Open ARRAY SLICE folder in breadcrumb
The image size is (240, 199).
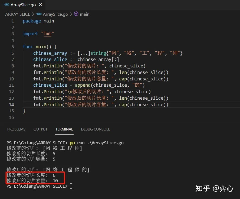(x=18, y=14)
